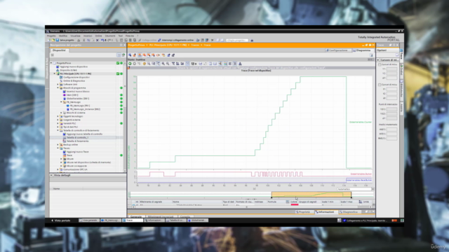Select FB_MainLogic_Instance [DB2] in tree
The width and height of the screenshot is (449, 252).
coord(85,109)
